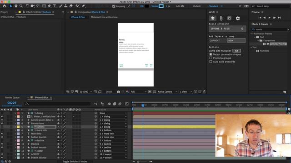Collapse the Expressions folder in presets

pos(258,40)
